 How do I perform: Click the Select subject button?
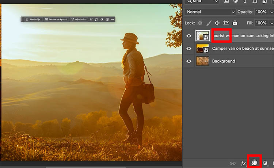[33, 19]
